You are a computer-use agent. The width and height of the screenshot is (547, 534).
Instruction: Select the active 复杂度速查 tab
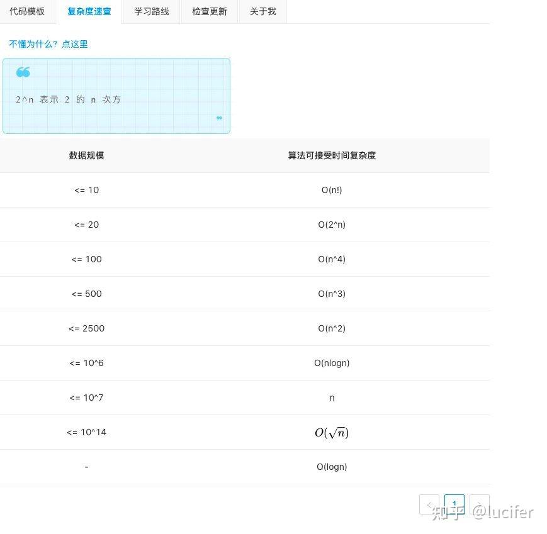(x=89, y=11)
